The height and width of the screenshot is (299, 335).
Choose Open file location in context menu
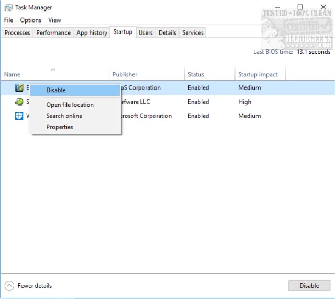point(75,105)
